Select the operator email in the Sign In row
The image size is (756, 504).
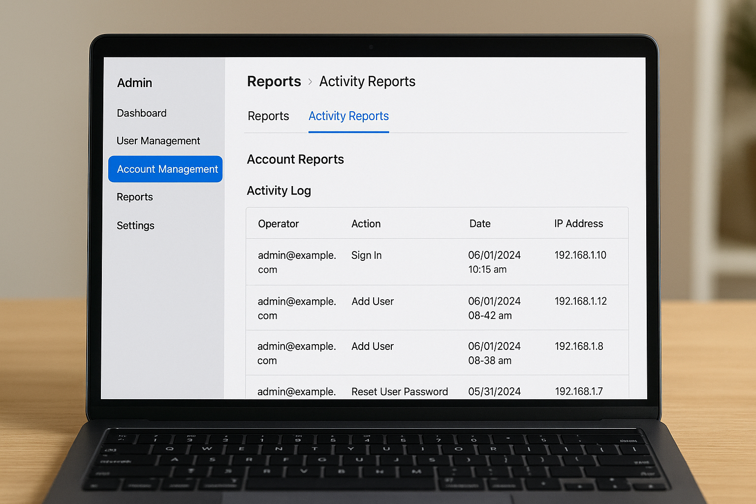(x=297, y=262)
